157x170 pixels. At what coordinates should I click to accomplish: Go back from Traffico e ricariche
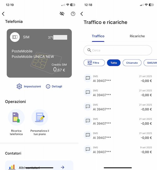[x=82, y=14]
